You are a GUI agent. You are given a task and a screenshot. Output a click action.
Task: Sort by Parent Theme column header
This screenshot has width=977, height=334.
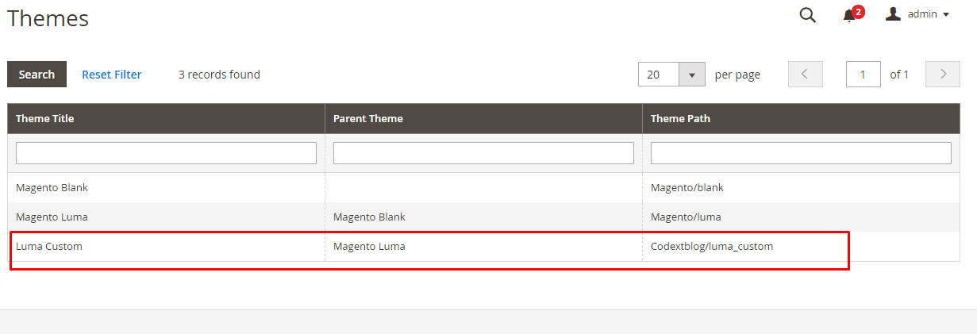(x=368, y=118)
